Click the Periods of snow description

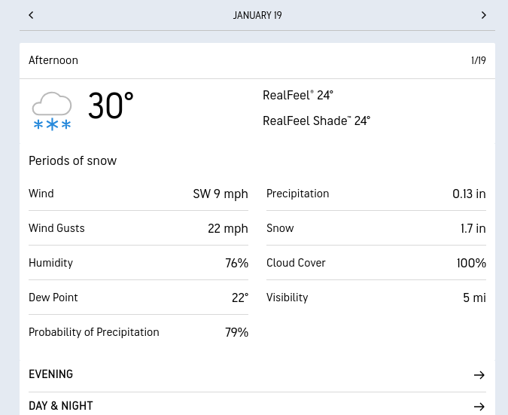click(x=73, y=160)
